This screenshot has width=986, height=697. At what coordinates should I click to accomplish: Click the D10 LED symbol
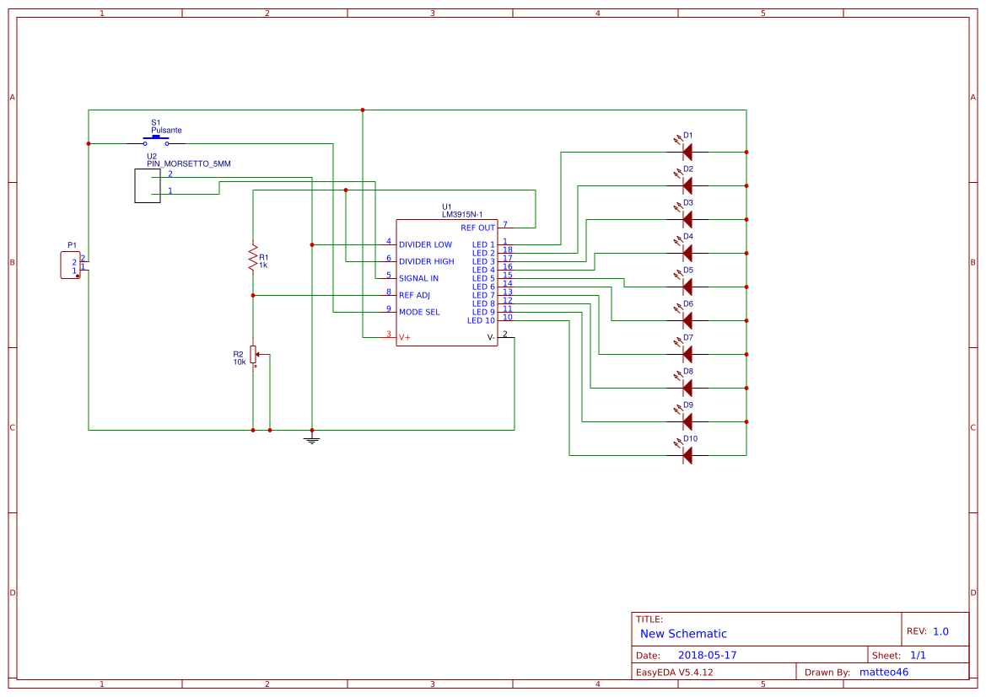[687, 455]
